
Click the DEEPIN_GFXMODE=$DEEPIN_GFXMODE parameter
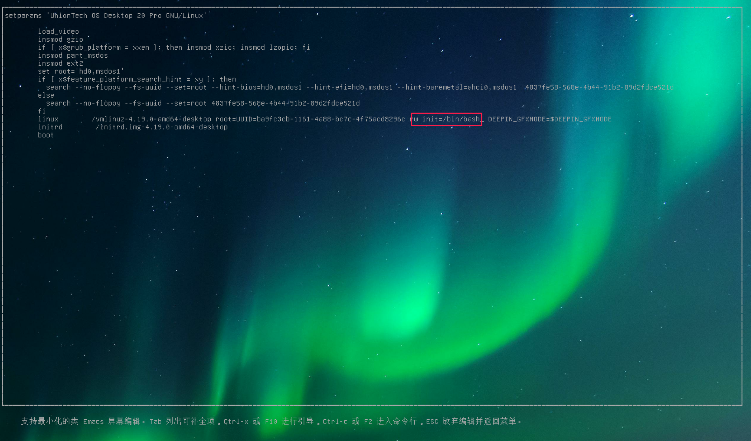coord(549,119)
